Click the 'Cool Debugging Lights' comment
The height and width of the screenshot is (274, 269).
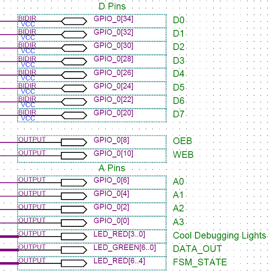[219, 236]
